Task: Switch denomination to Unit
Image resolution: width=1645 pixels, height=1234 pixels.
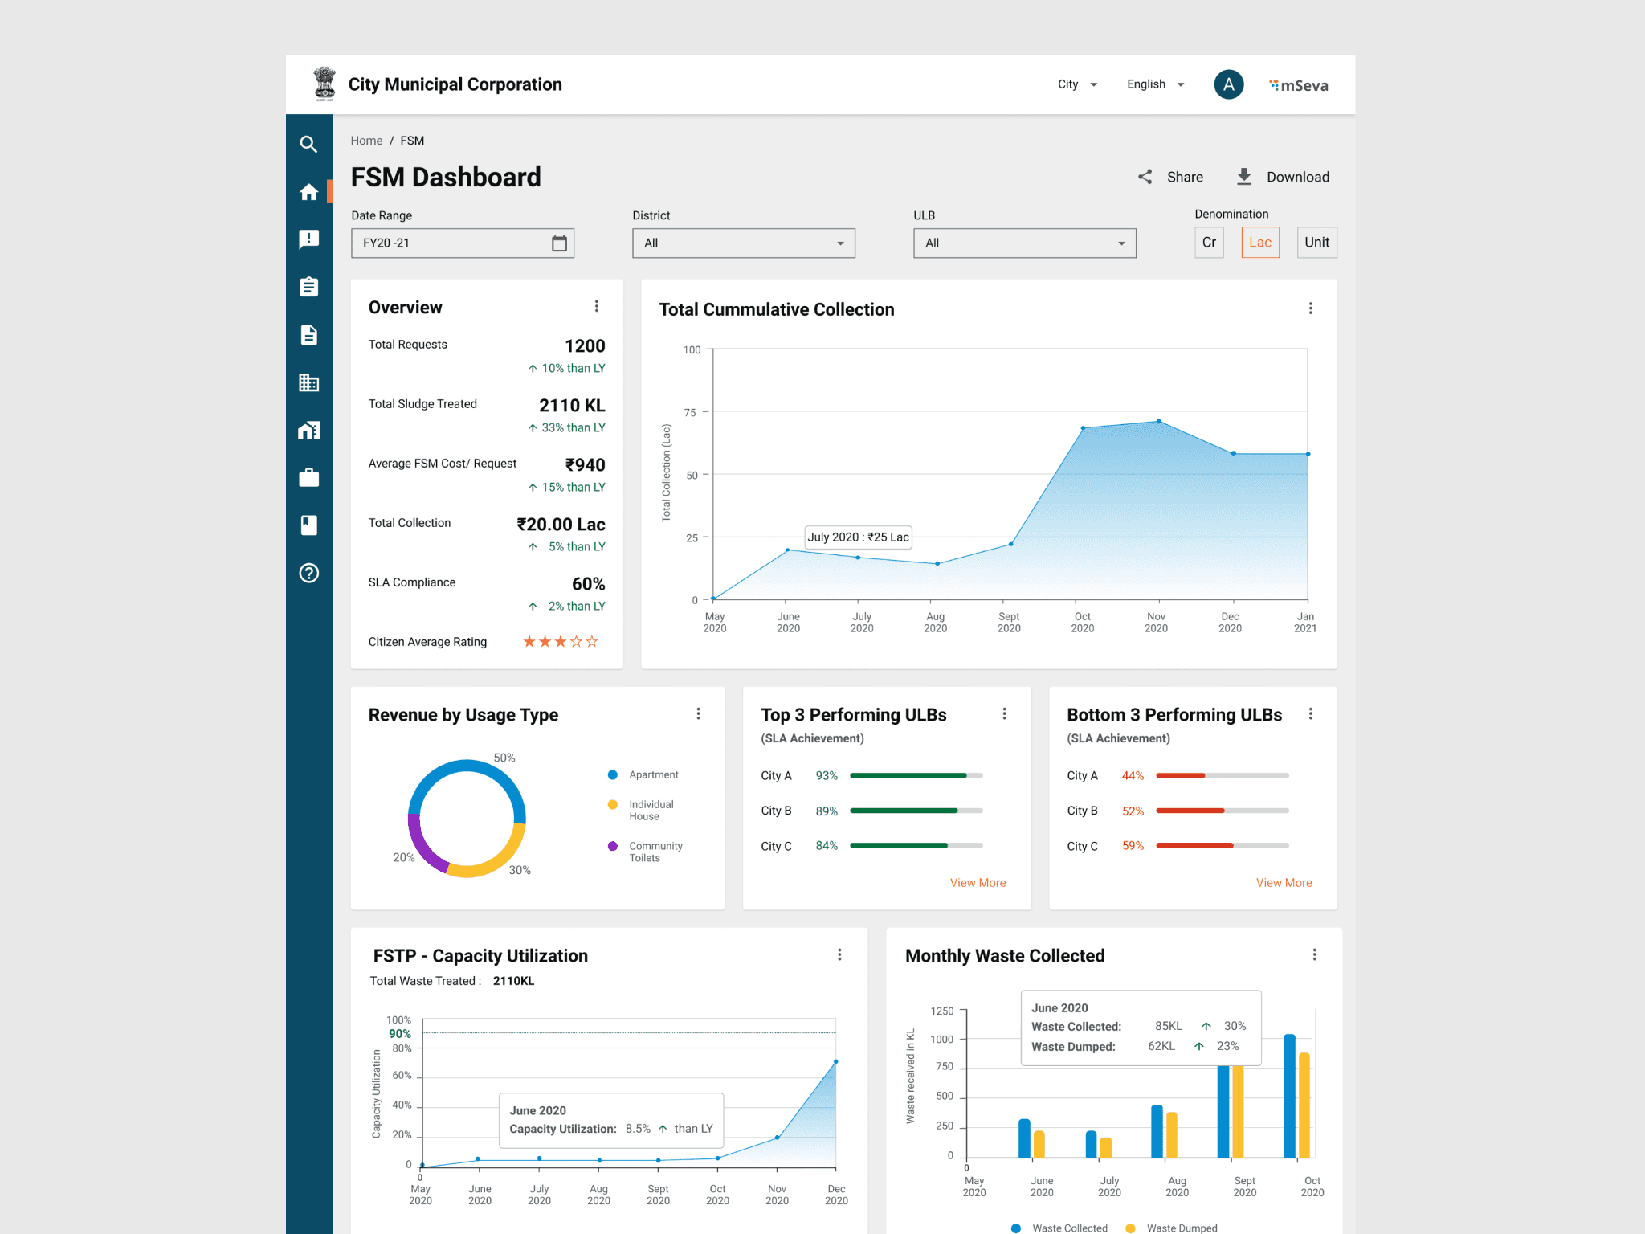Action: click(x=1316, y=243)
